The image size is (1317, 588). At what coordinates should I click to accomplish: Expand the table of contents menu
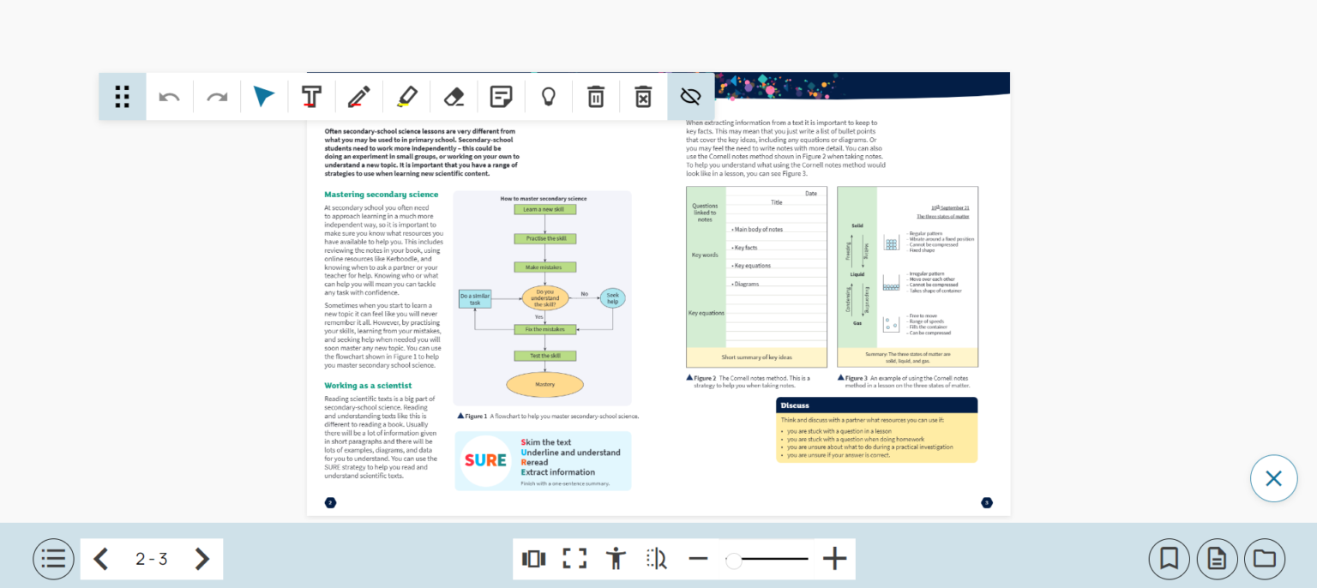53,558
